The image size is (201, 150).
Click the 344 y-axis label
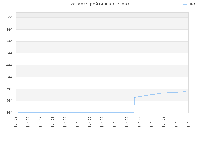pyautogui.click(x=9, y=53)
